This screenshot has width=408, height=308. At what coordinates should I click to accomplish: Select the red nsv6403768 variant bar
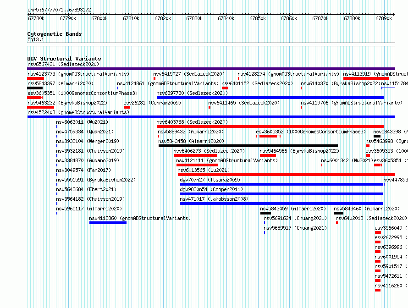pyautogui.click(x=270, y=126)
